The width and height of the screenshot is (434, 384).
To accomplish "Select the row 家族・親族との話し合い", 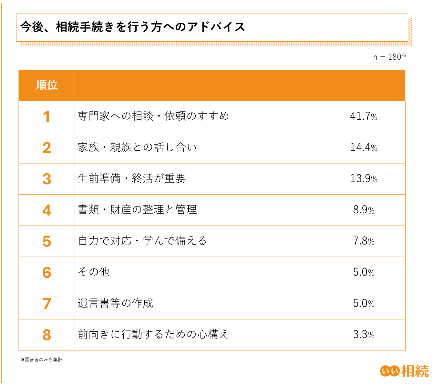I will coord(137,147).
